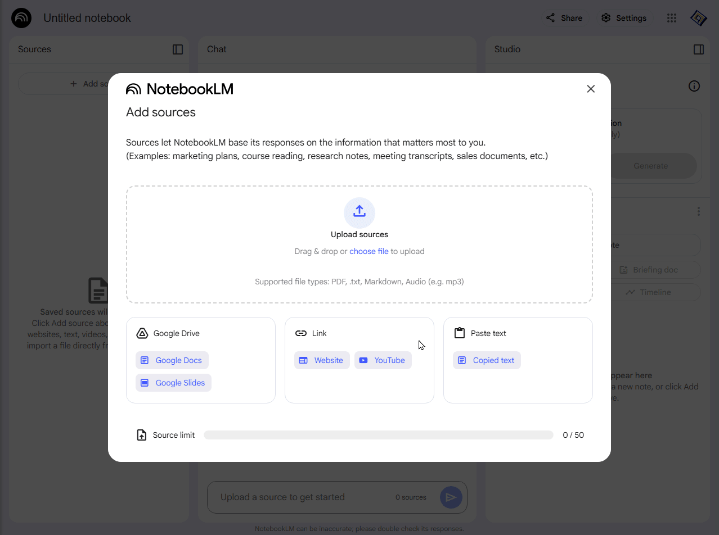Click the Timeline button
Viewport: 719px width, 535px height.
click(649, 292)
